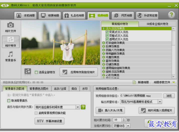Expand 心形效果类 category

104,75
